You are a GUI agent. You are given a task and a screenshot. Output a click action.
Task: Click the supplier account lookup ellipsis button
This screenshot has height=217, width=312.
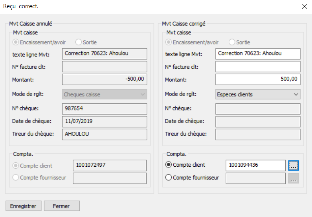click(x=294, y=178)
